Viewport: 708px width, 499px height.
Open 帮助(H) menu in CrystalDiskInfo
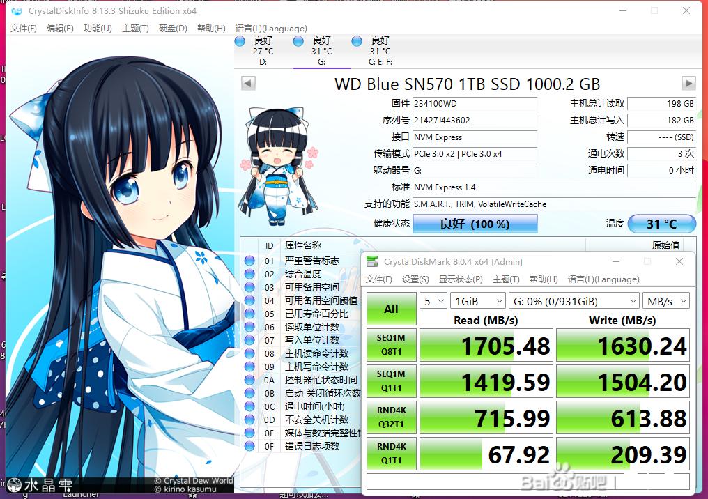coord(211,29)
